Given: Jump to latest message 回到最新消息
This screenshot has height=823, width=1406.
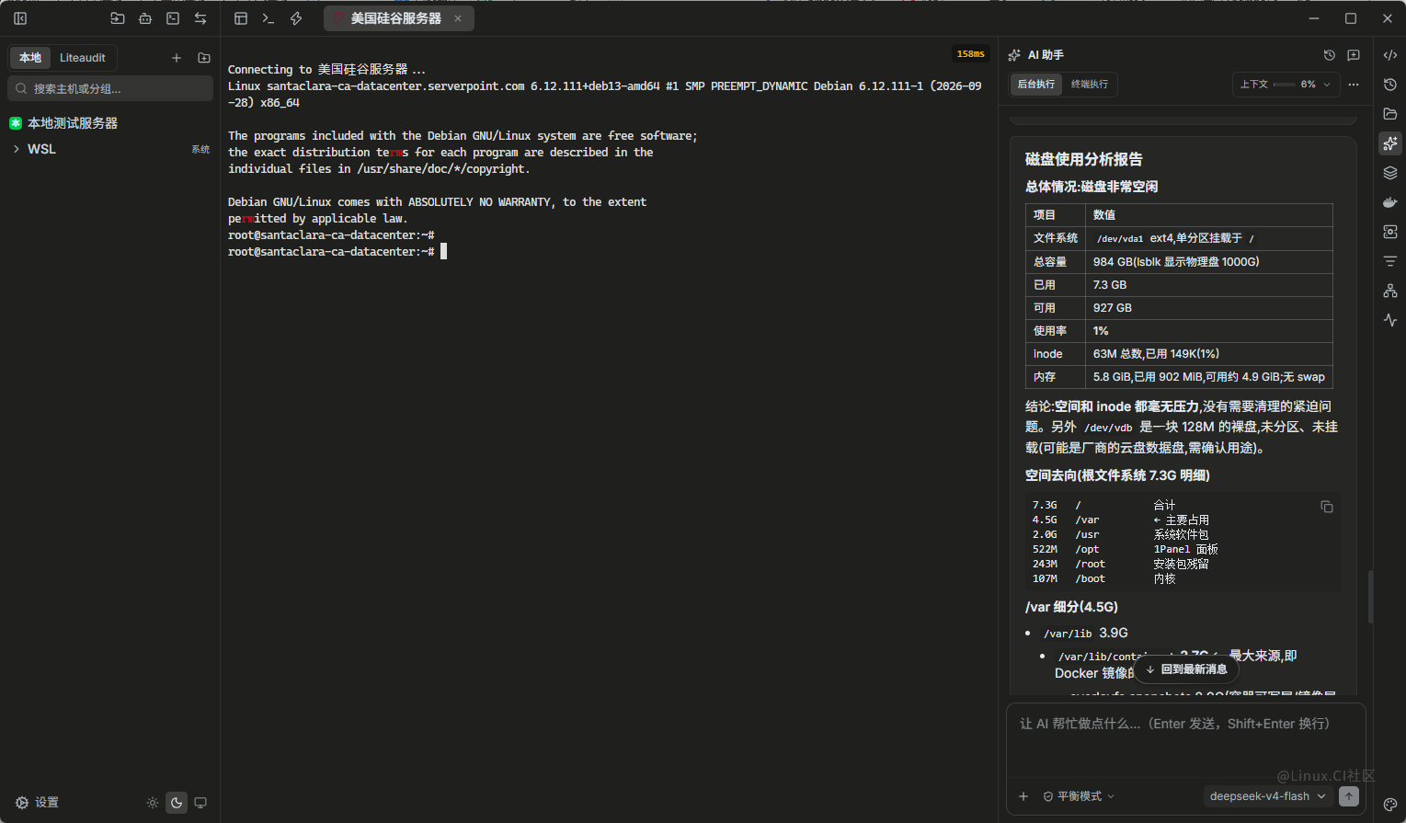Looking at the screenshot, I should 1187,669.
